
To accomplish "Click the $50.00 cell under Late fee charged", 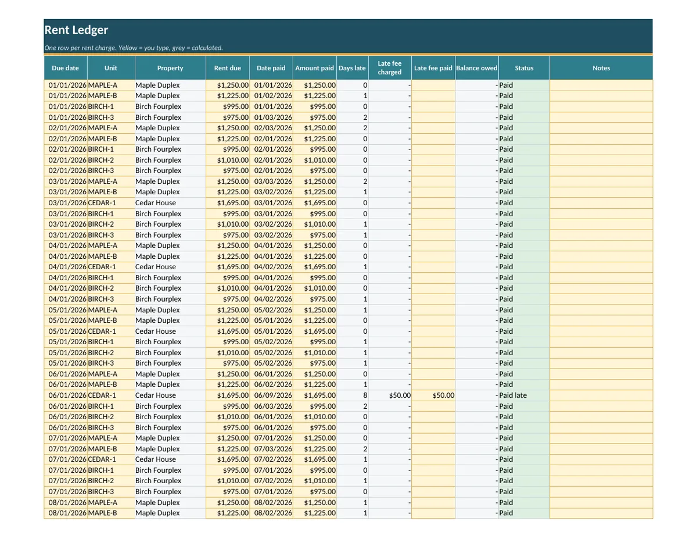I will pyautogui.click(x=390, y=395).
